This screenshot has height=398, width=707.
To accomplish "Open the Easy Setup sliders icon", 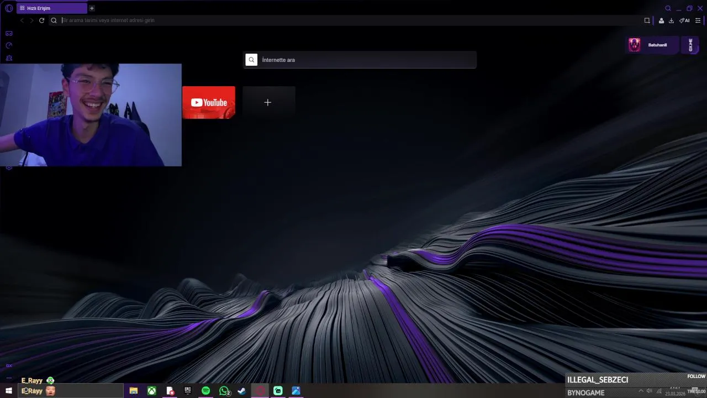I will [698, 20].
